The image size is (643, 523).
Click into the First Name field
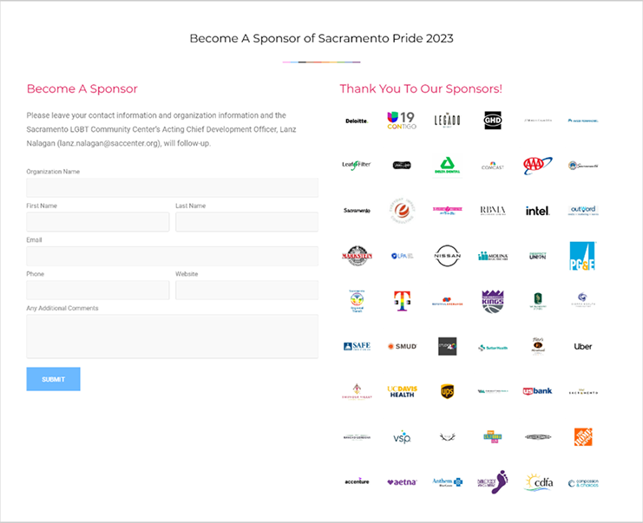97,222
